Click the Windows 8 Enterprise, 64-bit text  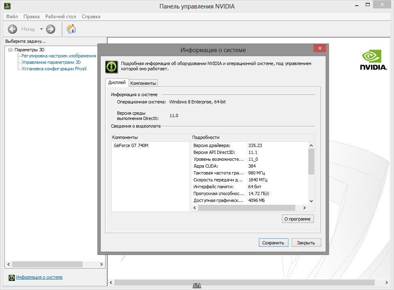(x=197, y=102)
